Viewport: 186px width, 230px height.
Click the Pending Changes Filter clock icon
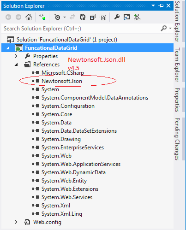pos(57,17)
